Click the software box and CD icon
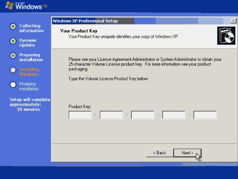Image resolution: width=238 pixels, height=179 pixels. pos(226,36)
